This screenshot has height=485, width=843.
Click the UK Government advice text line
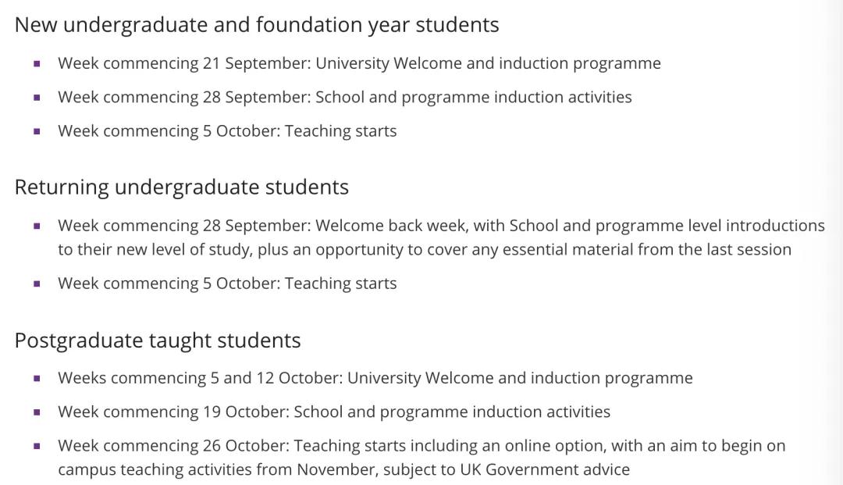(343, 470)
